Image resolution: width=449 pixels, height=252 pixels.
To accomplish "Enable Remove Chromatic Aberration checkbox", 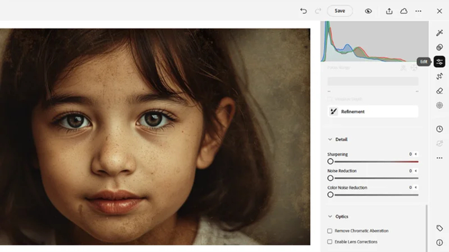I will pos(330,231).
